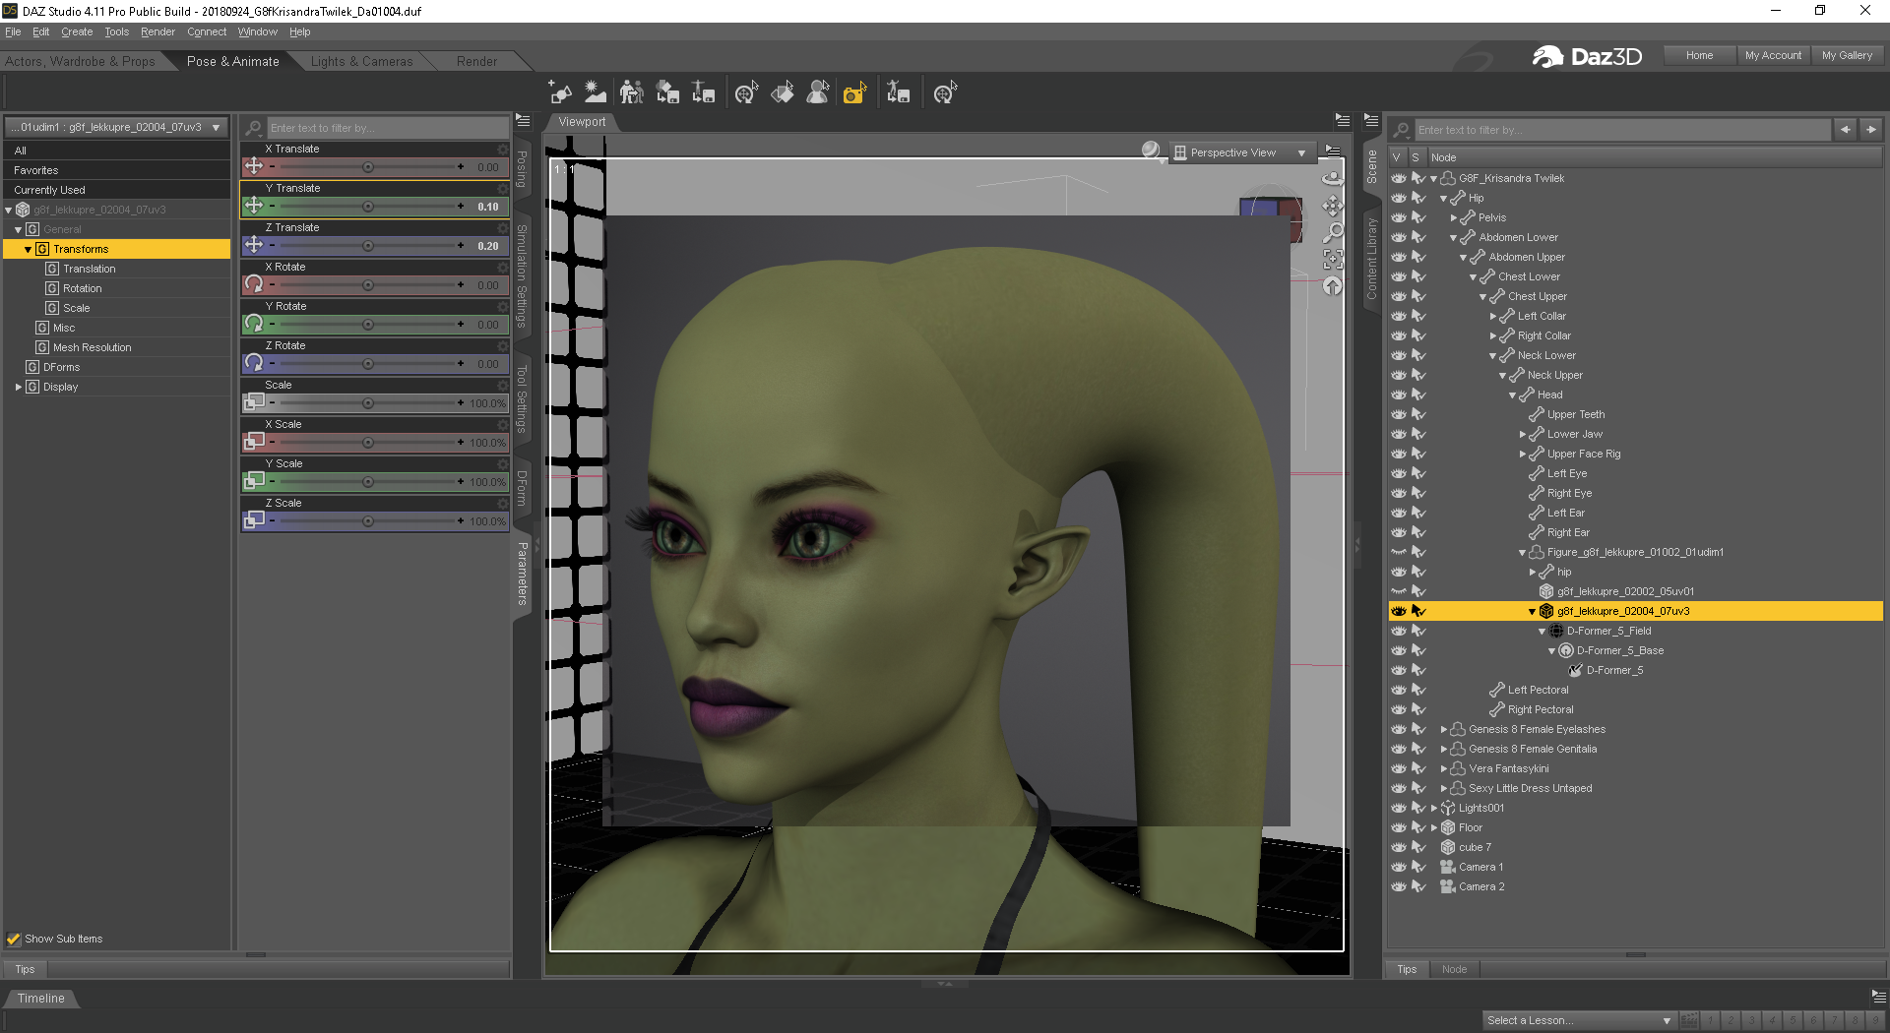Image resolution: width=1890 pixels, height=1033 pixels.
Task: Open the node selection dropdown in Parameters
Action: pos(116,127)
